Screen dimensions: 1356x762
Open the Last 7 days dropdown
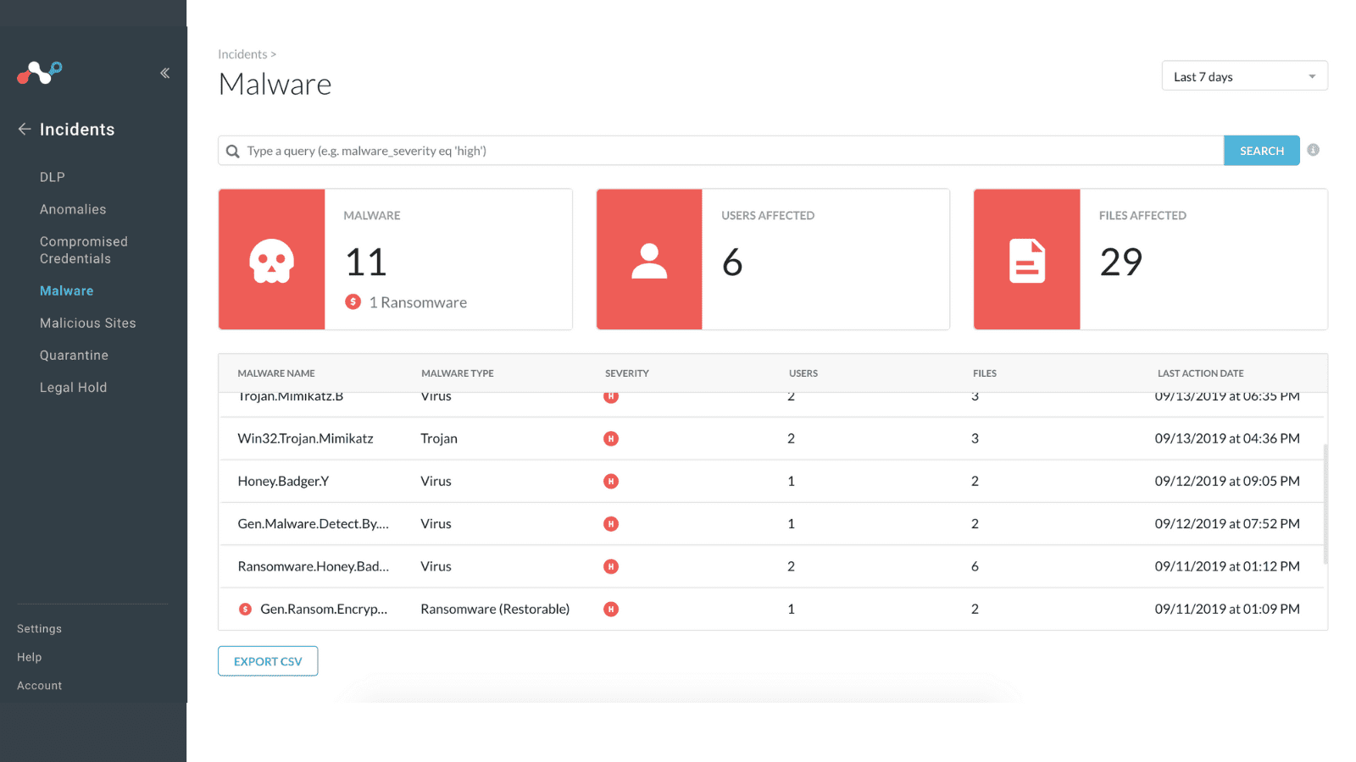point(1244,76)
